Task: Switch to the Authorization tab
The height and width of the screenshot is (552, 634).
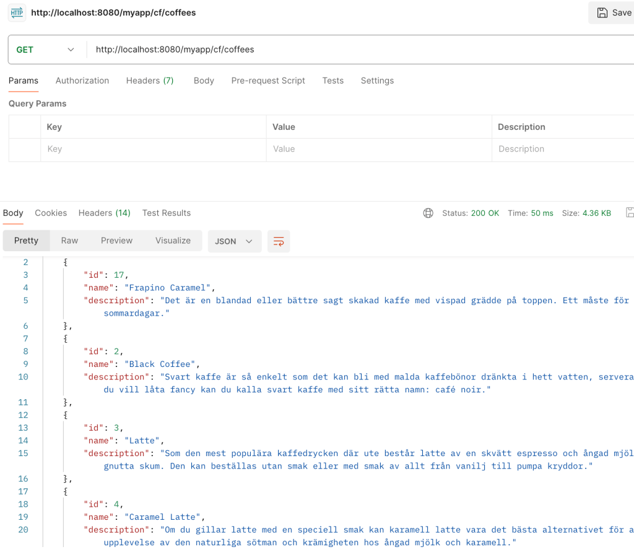Action: click(x=82, y=80)
